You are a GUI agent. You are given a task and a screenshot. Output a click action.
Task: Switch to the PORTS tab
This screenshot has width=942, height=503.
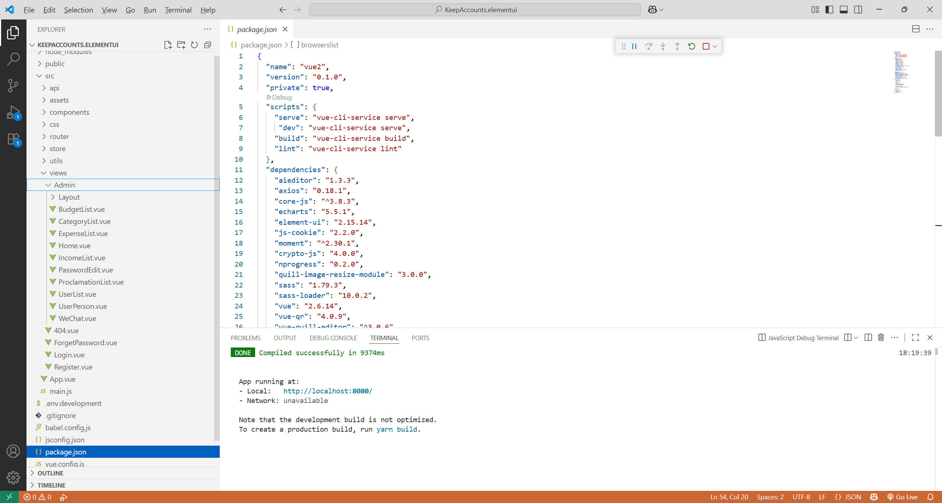[x=420, y=338]
